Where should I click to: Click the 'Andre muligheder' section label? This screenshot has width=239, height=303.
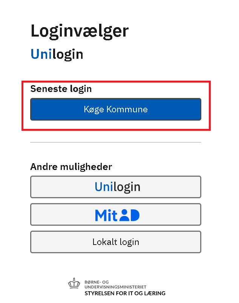click(x=71, y=167)
